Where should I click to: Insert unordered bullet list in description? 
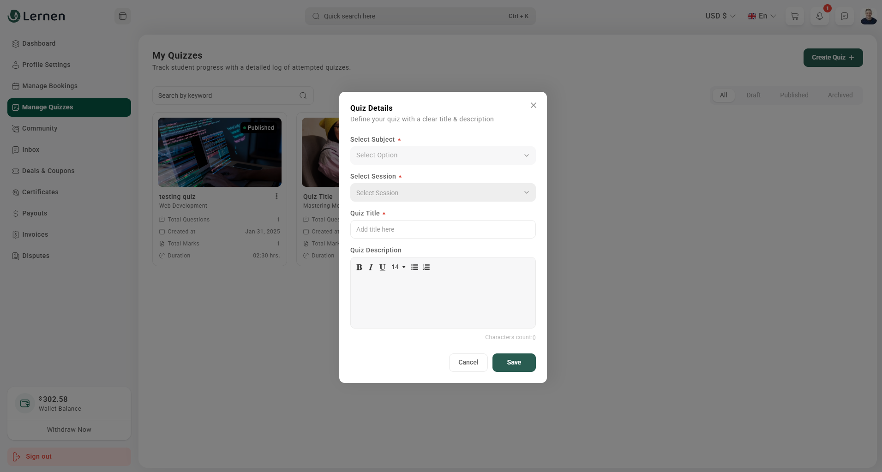coord(414,267)
